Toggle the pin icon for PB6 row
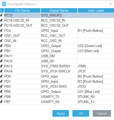Viewport: 114px width, 120px height. pyautogui.click(x=1, y=97)
